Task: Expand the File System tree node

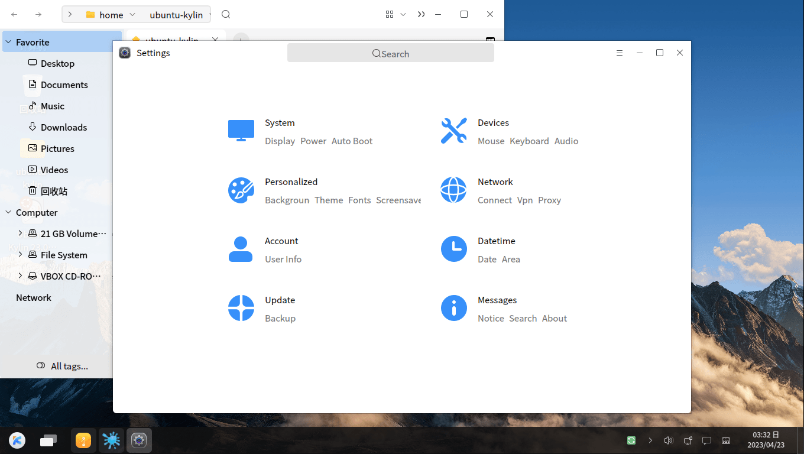Action: [x=20, y=255]
